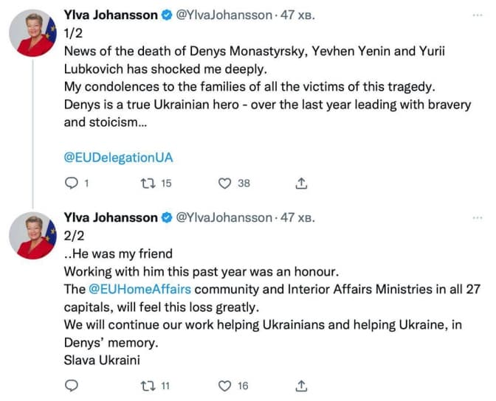Open the @EUHomeAffairs mention link

pyautogui.click(x=139, y=290)
